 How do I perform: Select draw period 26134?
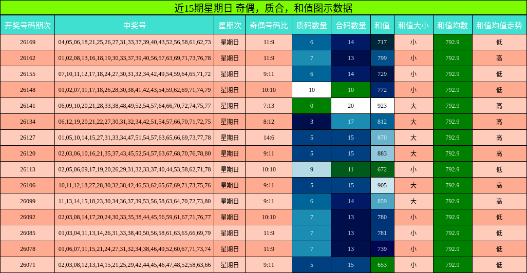click(28, 122)
